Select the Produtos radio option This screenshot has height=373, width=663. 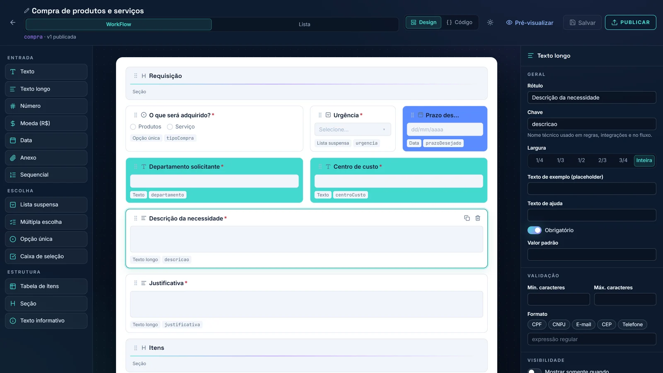coord(133,127)
